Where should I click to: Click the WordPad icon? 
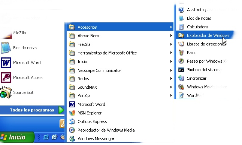(x=181, y=95)
